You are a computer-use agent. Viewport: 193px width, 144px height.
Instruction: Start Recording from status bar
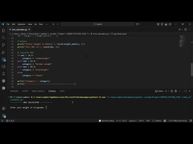[106, 121]
